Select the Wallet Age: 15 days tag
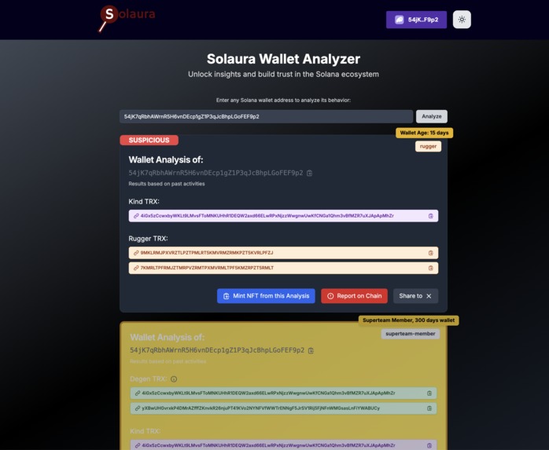Screen dimensions: 549x450 point(424,133)
